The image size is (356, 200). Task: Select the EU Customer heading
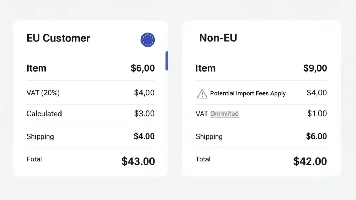[58, 38]
